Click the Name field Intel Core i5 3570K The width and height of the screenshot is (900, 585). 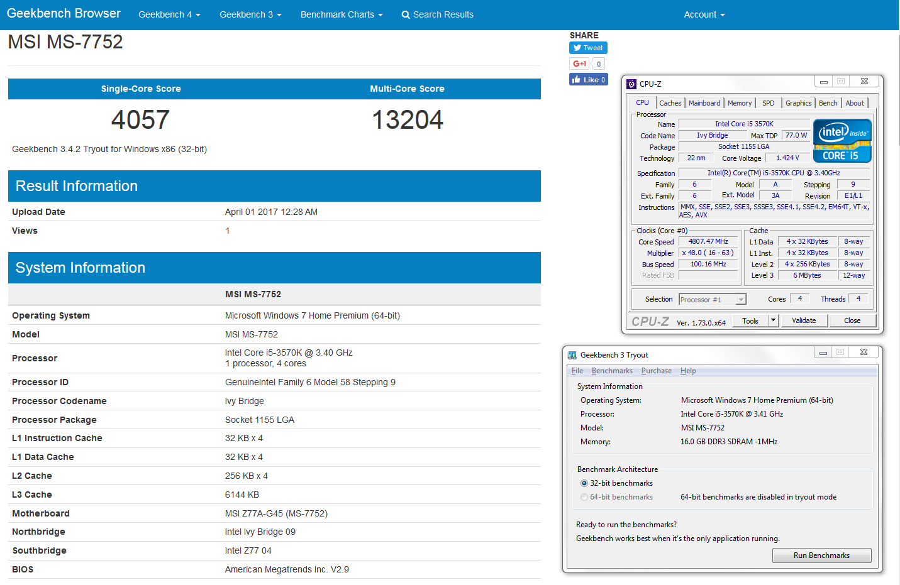point(744,124)
